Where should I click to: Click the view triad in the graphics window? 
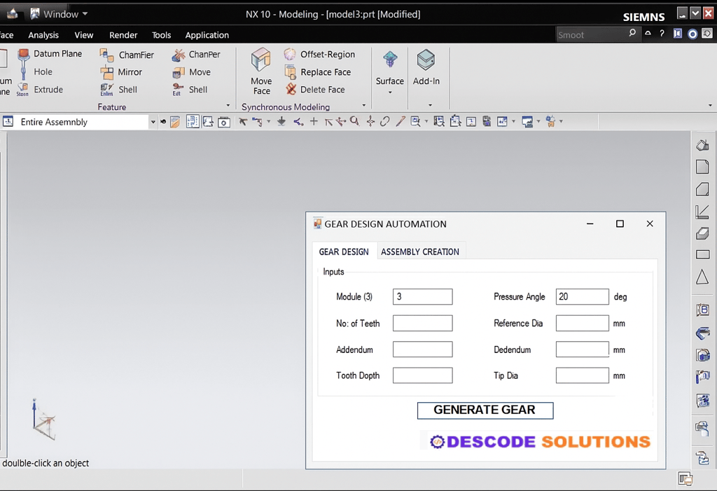(43, 420)
